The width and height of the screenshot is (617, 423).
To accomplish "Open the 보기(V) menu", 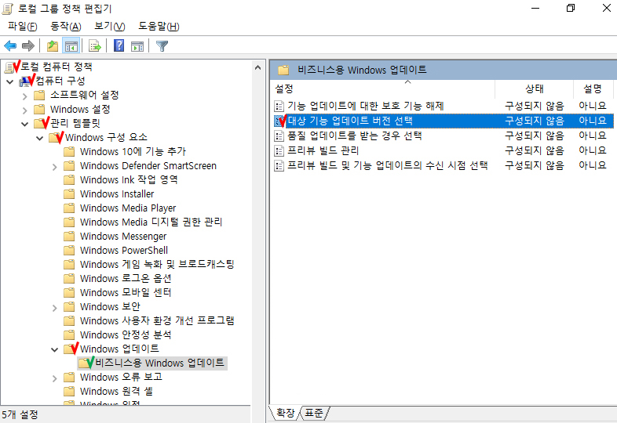I will (109, 27).
